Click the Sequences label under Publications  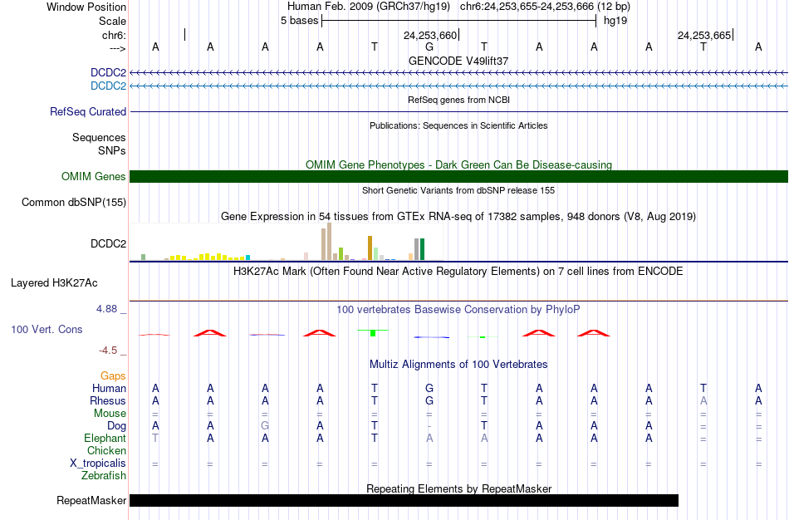click(99, 137)
